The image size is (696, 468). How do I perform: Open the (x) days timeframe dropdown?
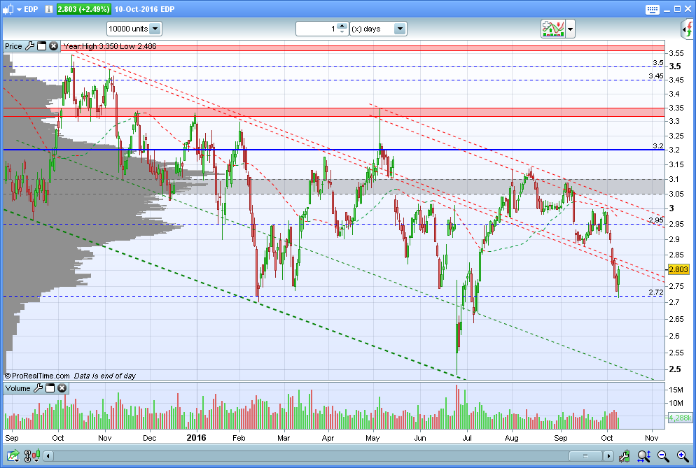click(x=400, y=29)
